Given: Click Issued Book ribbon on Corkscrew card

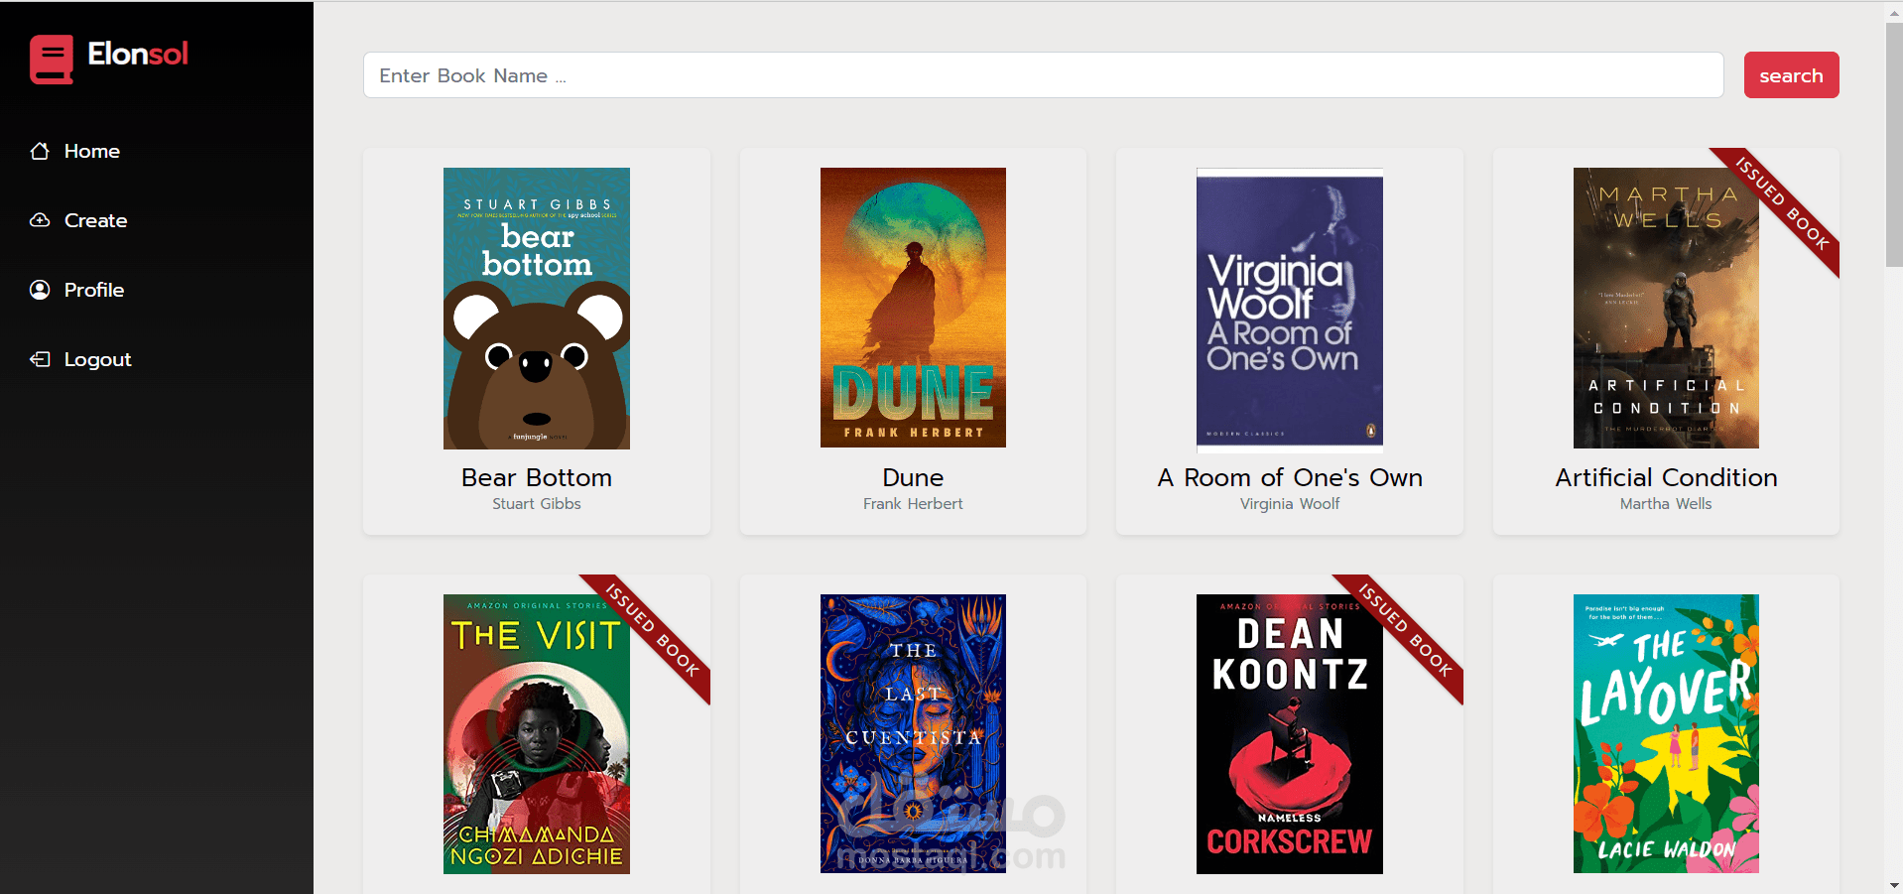Looking at the screenshot, I should (1406, 631).
